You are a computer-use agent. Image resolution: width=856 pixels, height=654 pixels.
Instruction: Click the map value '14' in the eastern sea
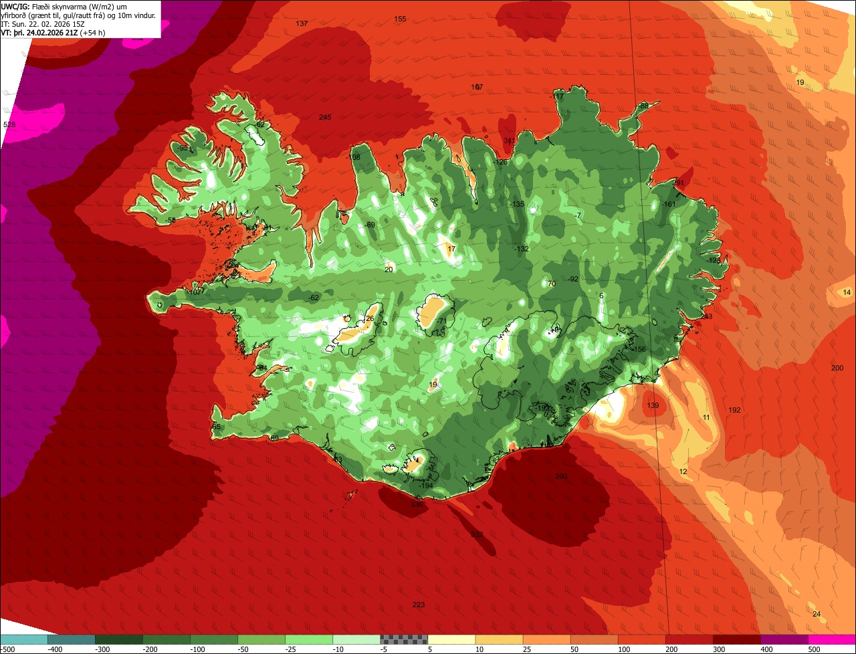[847, 292]
